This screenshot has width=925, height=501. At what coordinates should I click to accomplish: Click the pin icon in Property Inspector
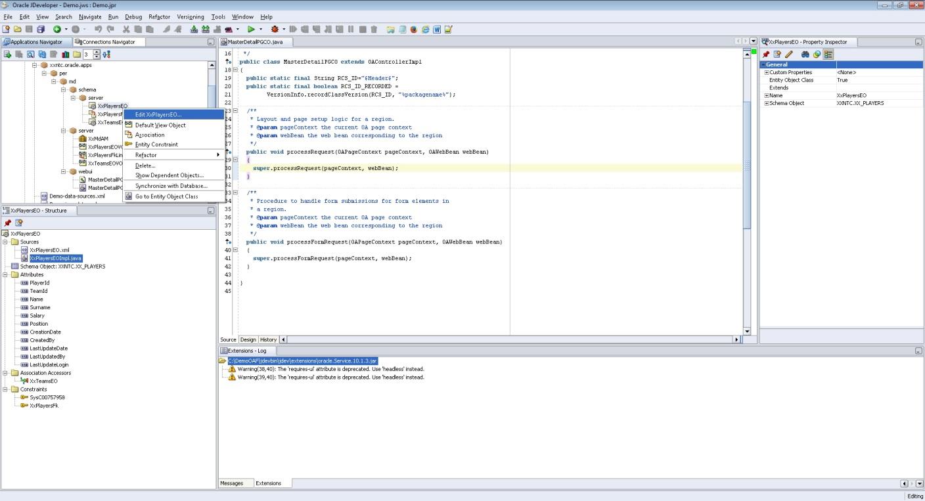coord(766,54)
